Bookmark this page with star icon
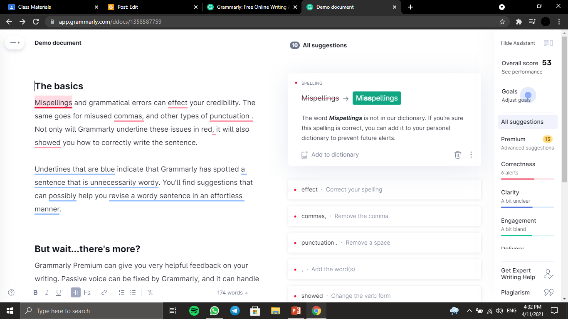Viewport: 568px width, 319px height. (x=502, y=22)
